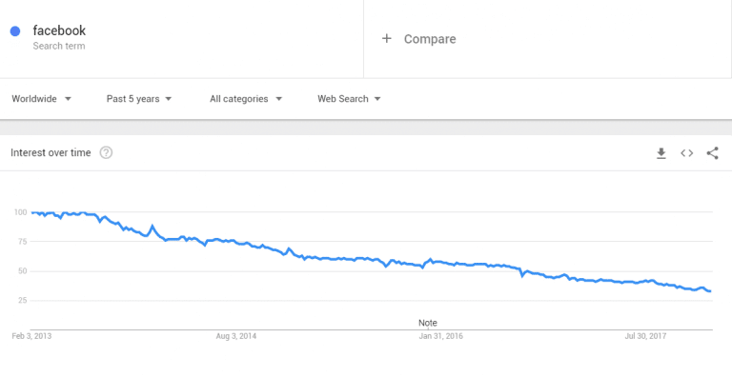Change the Web Search type dropdown
The image size is (732, 377).
point(349,99)
